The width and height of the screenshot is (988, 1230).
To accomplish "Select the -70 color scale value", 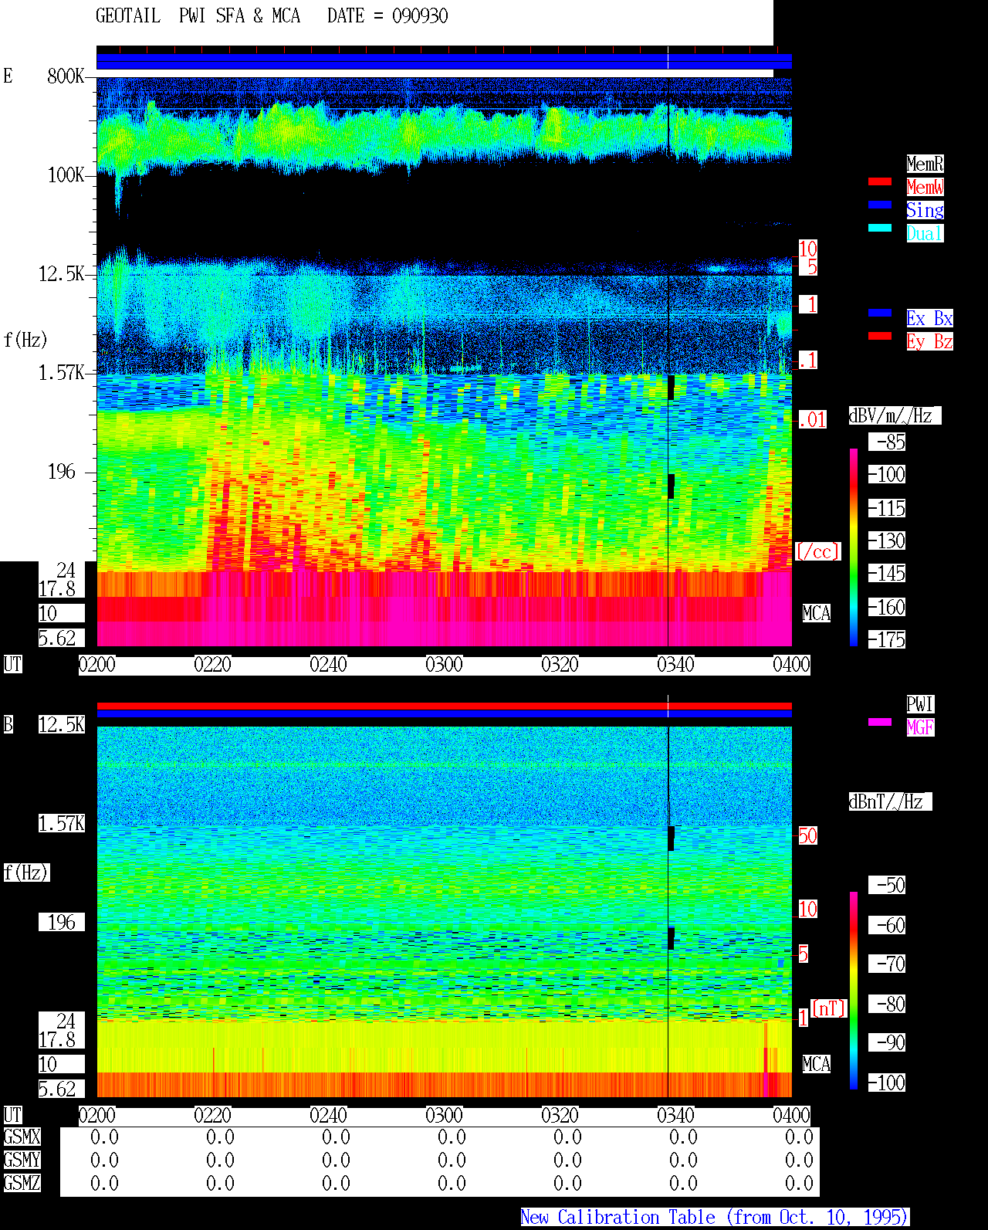I will pyautogui.click(x=887, y=964).
